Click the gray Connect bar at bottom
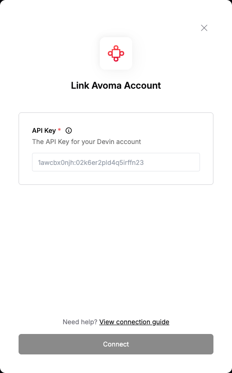Image resolution: width=232 pixels, height=373 pixels. (116, 344)
